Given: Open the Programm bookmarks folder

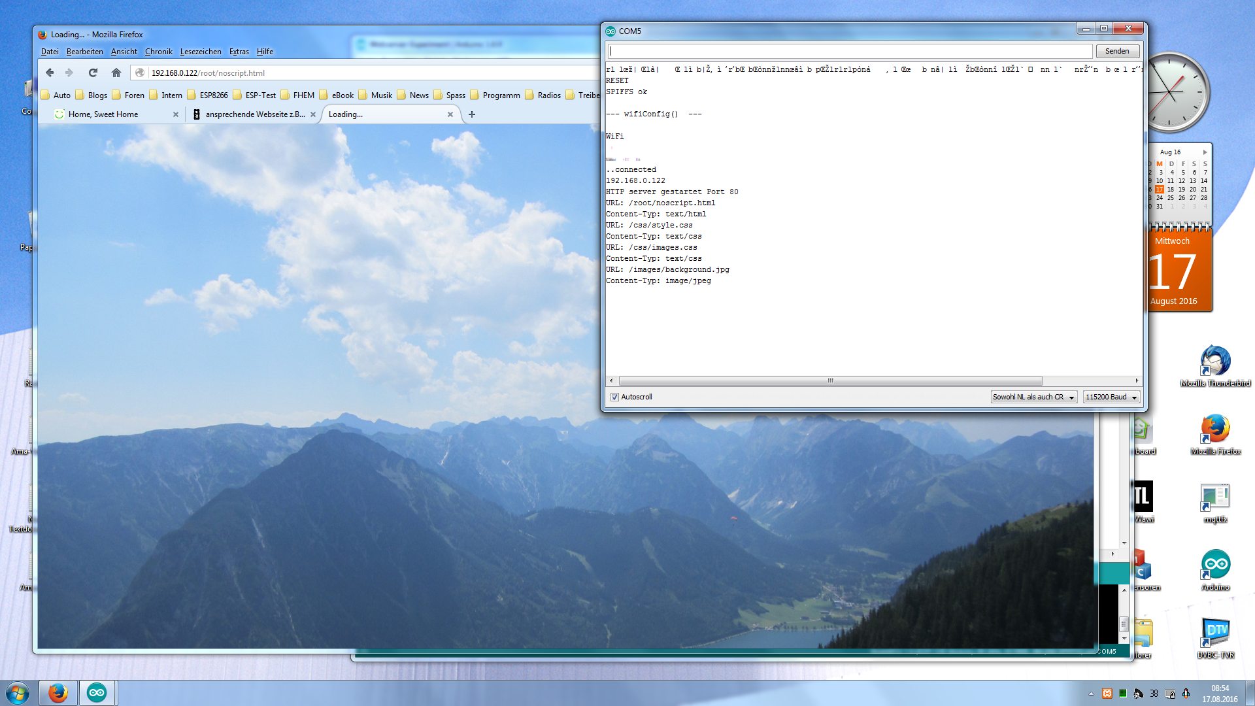Looking at the screenshot, I should 495,95.
